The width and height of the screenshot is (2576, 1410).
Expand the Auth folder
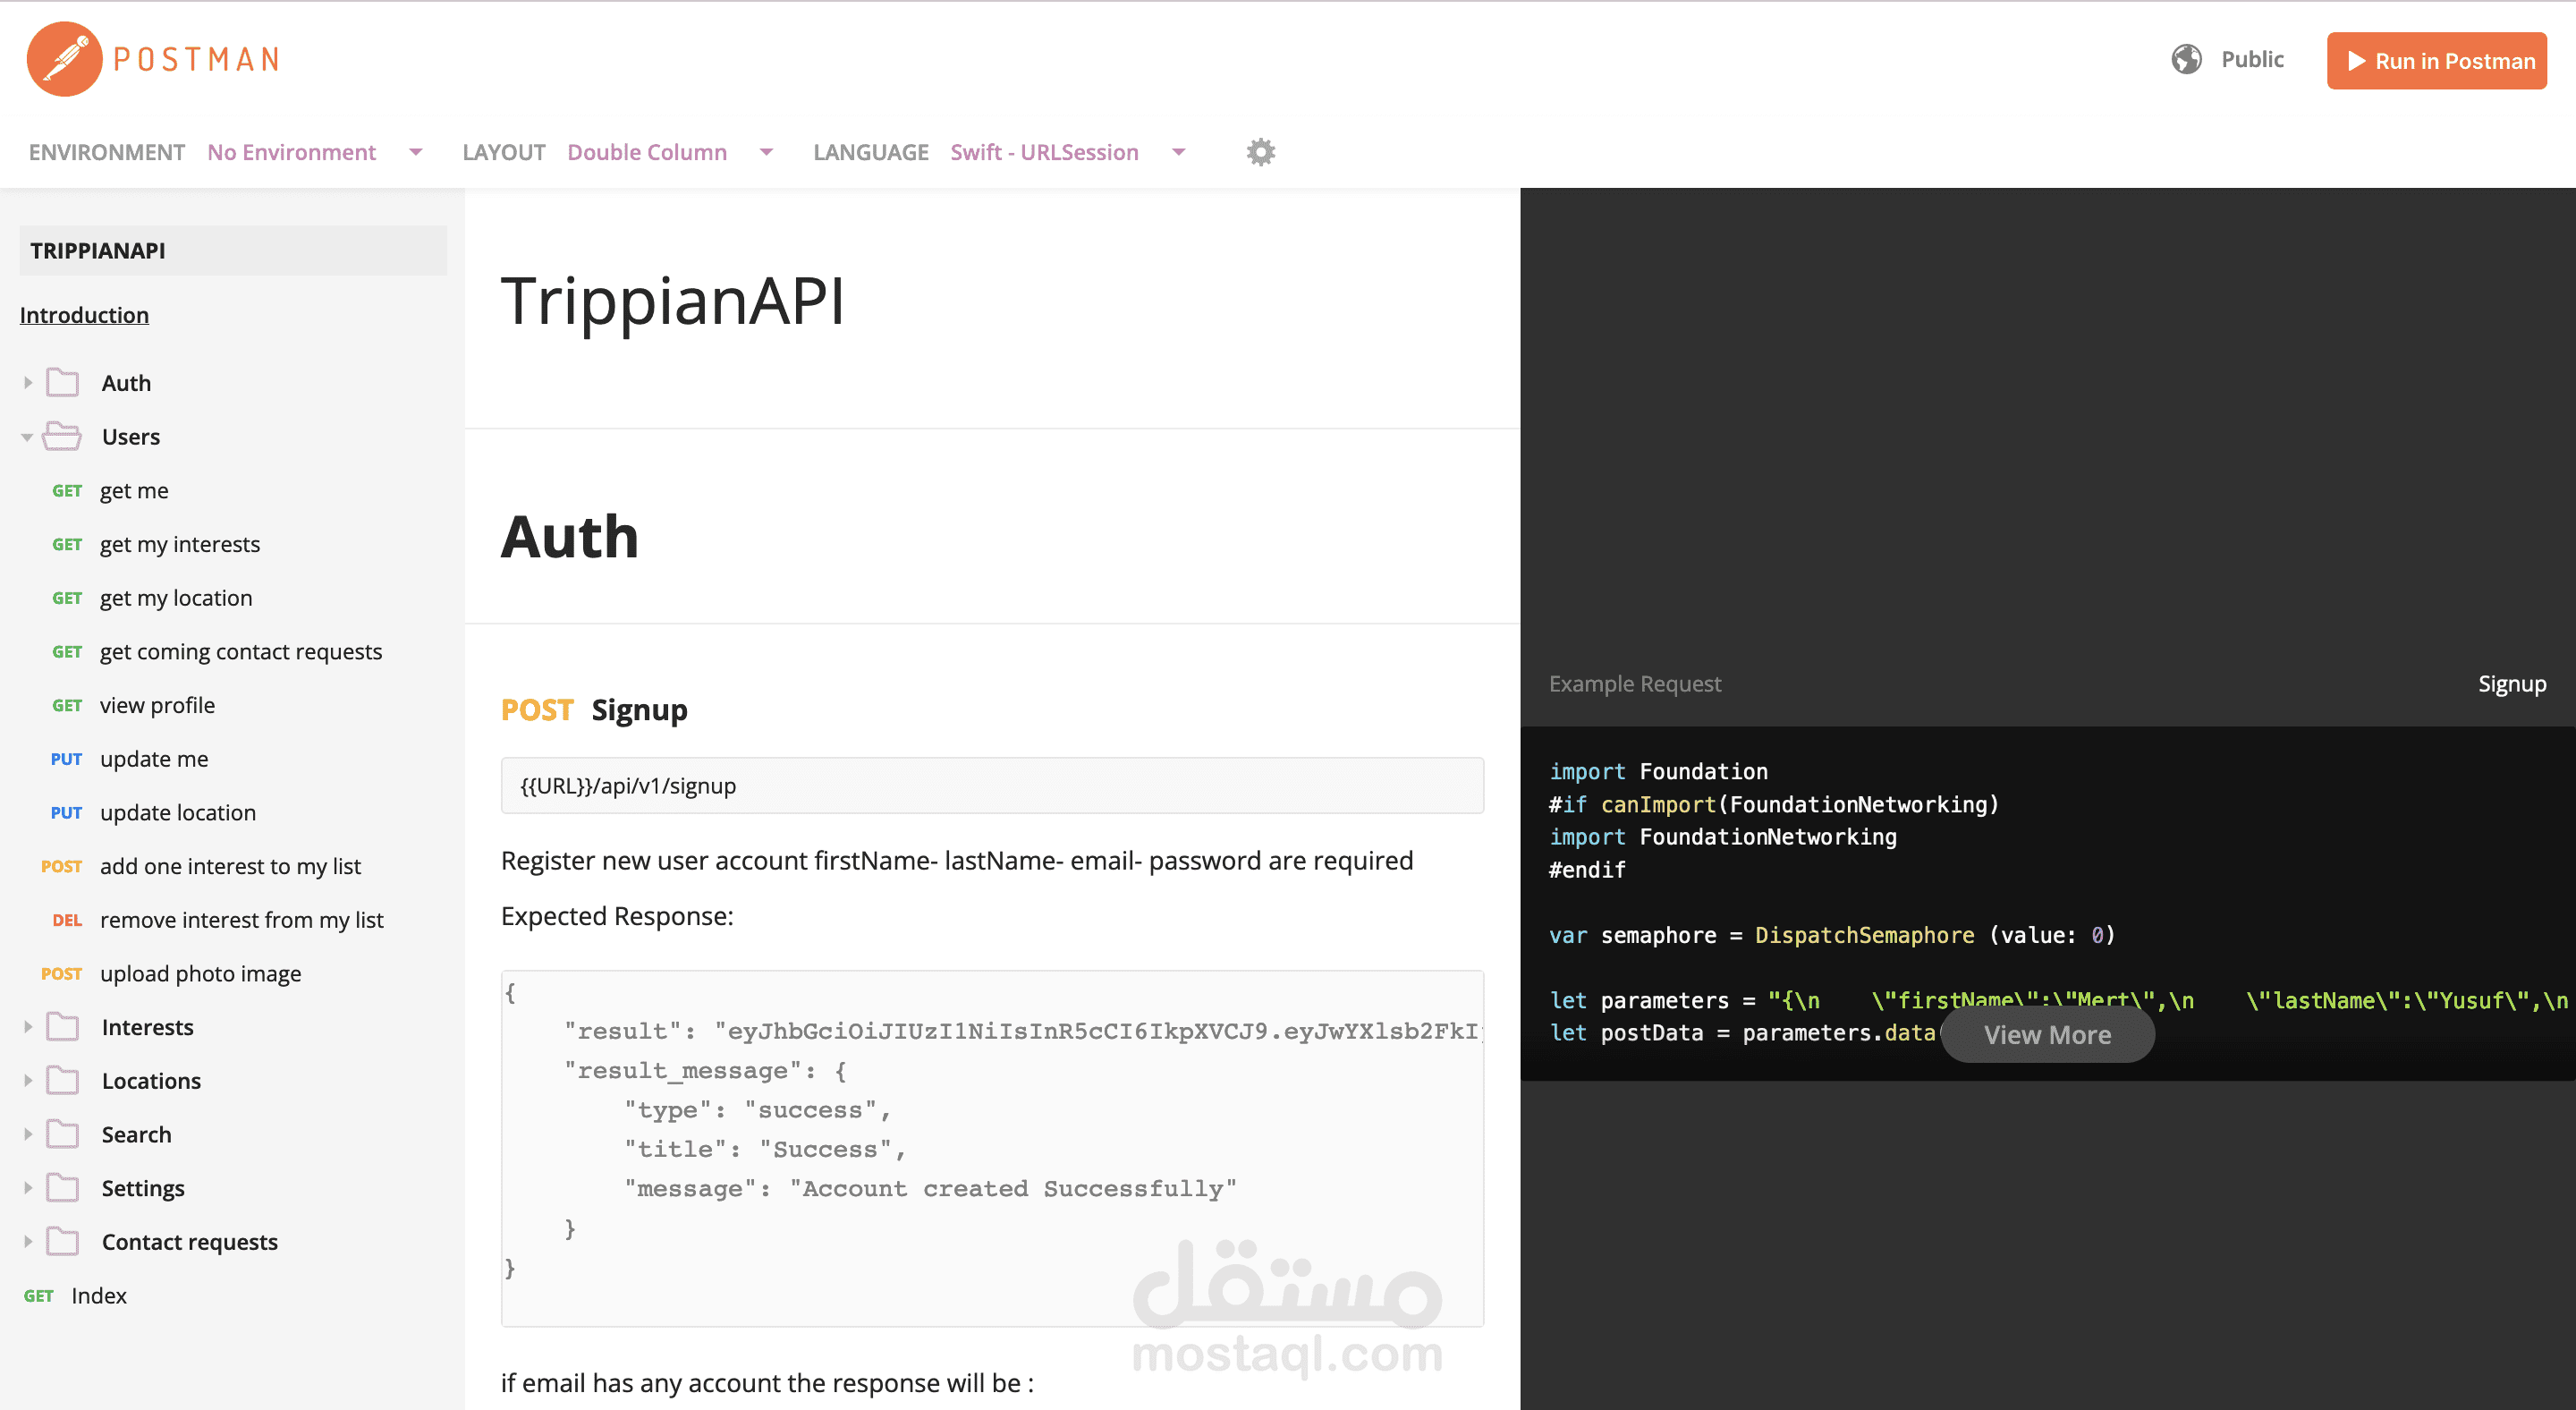coord(26,382)
